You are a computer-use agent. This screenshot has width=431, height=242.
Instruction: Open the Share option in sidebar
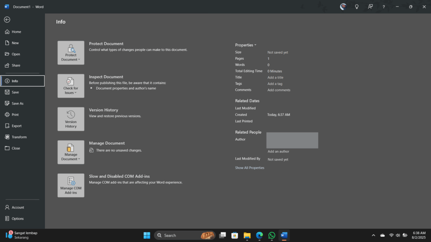point(22,65)
